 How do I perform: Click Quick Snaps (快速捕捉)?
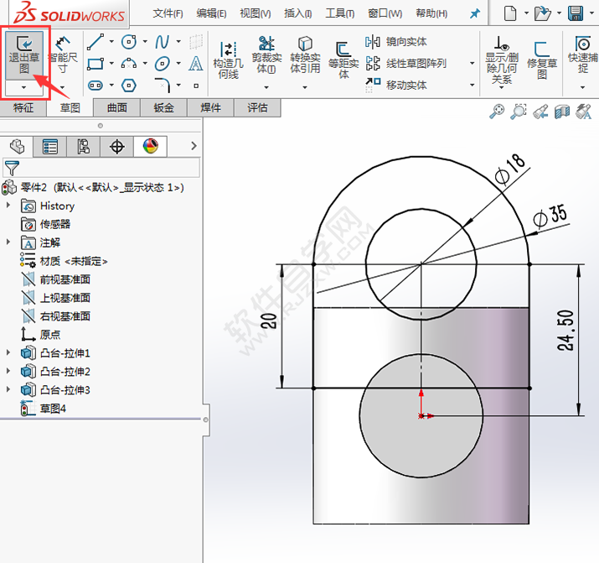[x=582, y=55]
